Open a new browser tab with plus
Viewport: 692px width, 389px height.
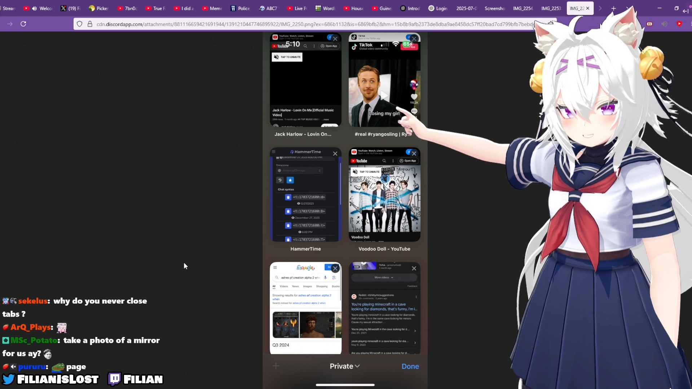point(613,8)
